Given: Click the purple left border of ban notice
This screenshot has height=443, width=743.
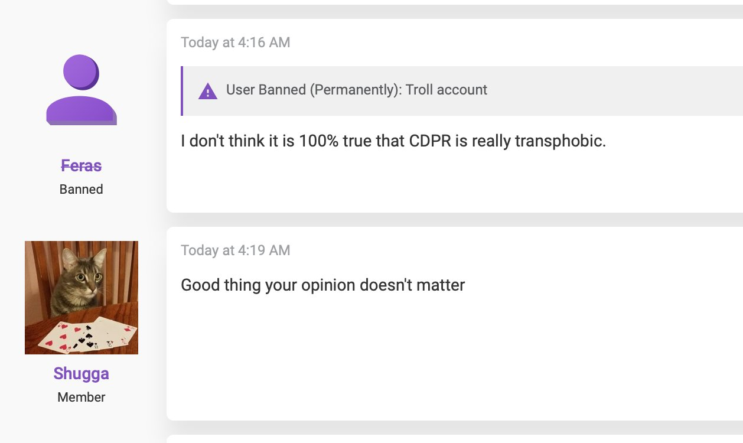Looking at the screenshot, I should [183, 91].
